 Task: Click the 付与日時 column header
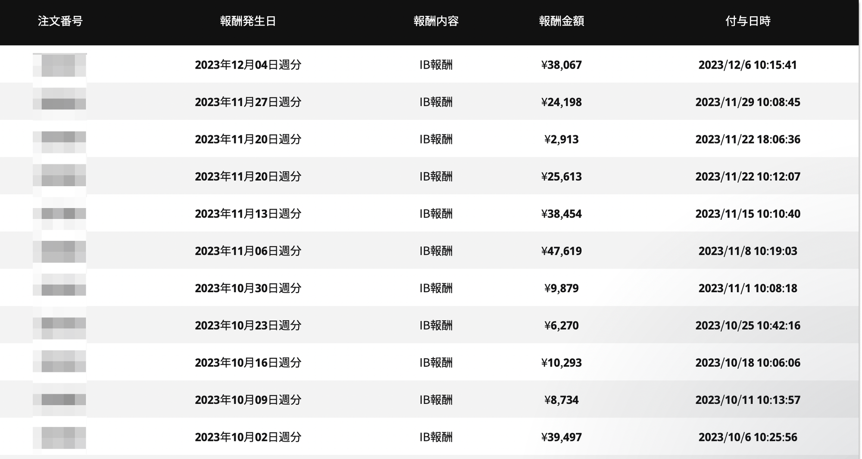[748, 21]
